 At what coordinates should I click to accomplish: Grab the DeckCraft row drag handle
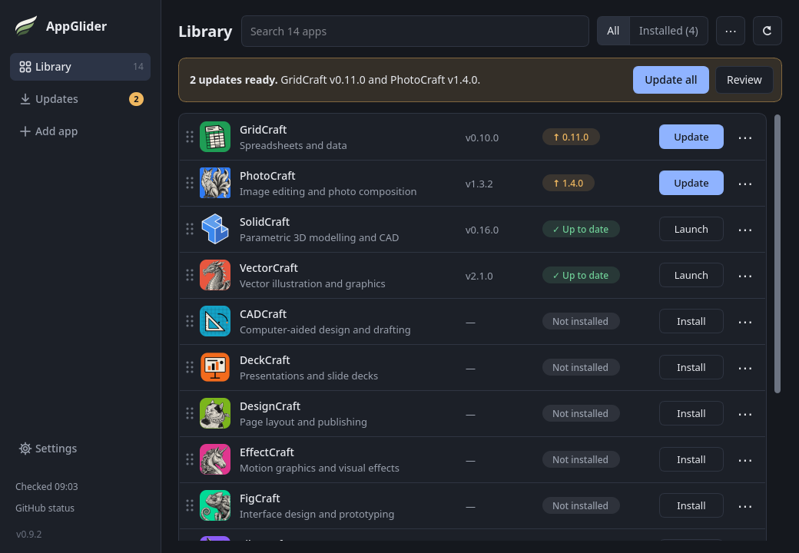pos(190,367)
